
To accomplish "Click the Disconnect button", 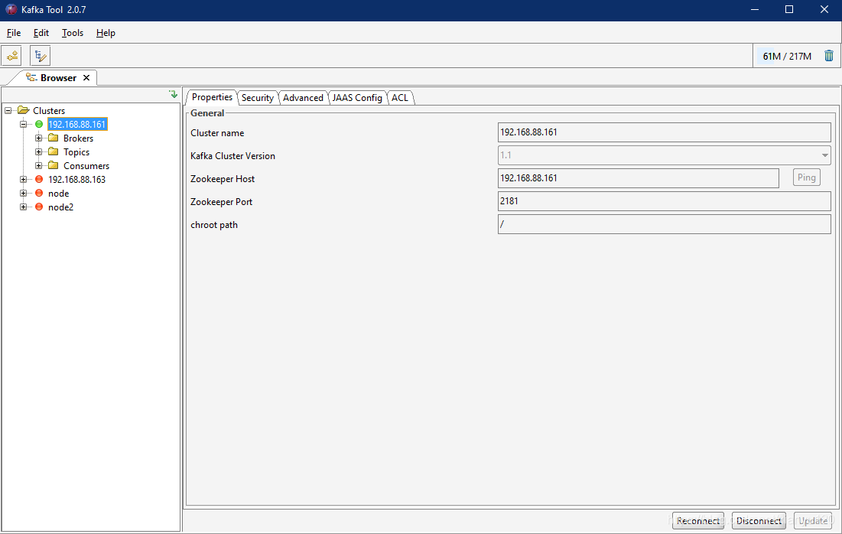I will point(759,520).
